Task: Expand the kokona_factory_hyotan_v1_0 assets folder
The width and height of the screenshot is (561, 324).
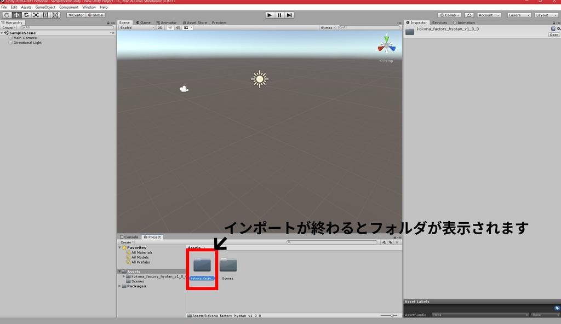Action: (x=124, y=276)
